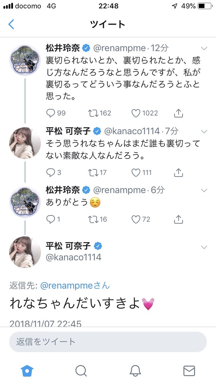Screen dimensions: 216x385
Task: Reply to the ありがとう tweet
Action: [x=51, y=219]
